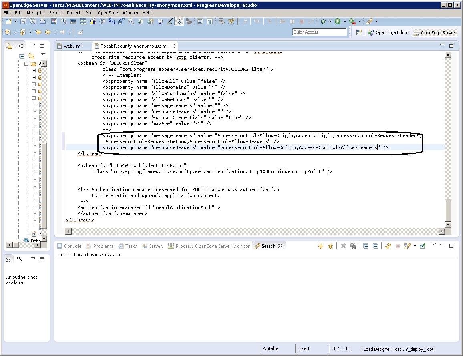Click the Run external tools icon
This screenshot has width=463, height=356.
[352, 21]
